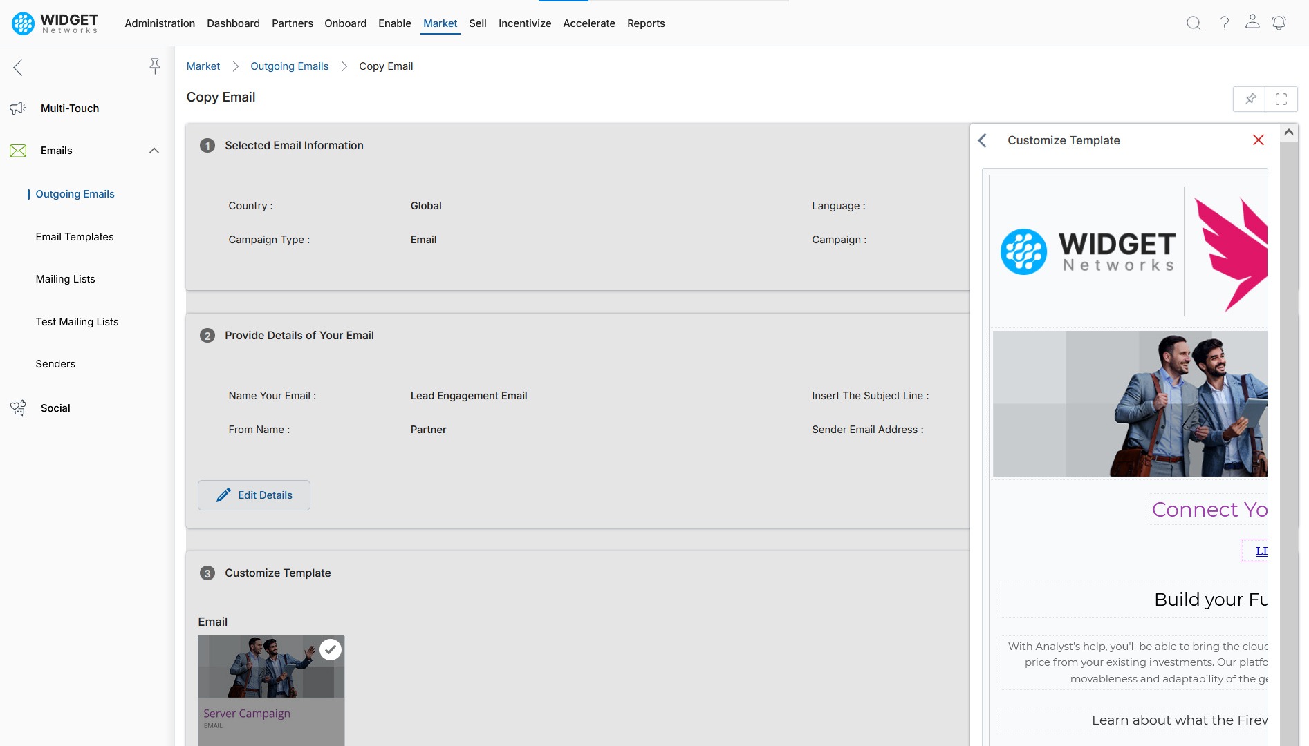Collapse the Emails sidebar section
Viewport: 1309px width, 746px height.
click(x=154, y=151)
